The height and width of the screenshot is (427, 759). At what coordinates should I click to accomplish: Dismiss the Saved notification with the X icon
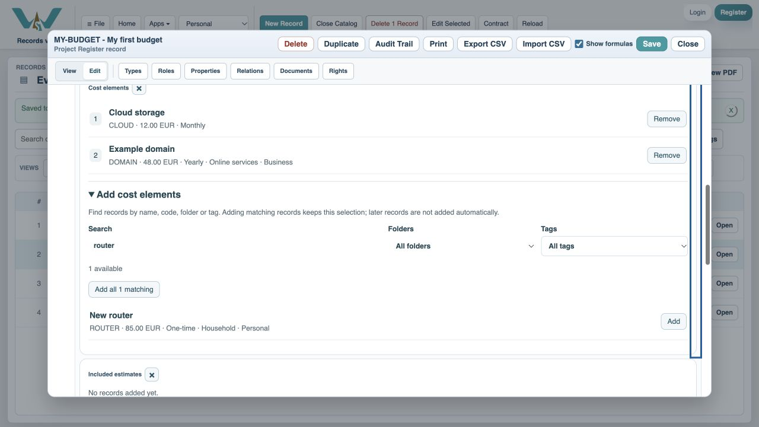coord(731,110)
